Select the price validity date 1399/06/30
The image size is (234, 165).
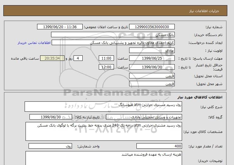tap(153, 67)
